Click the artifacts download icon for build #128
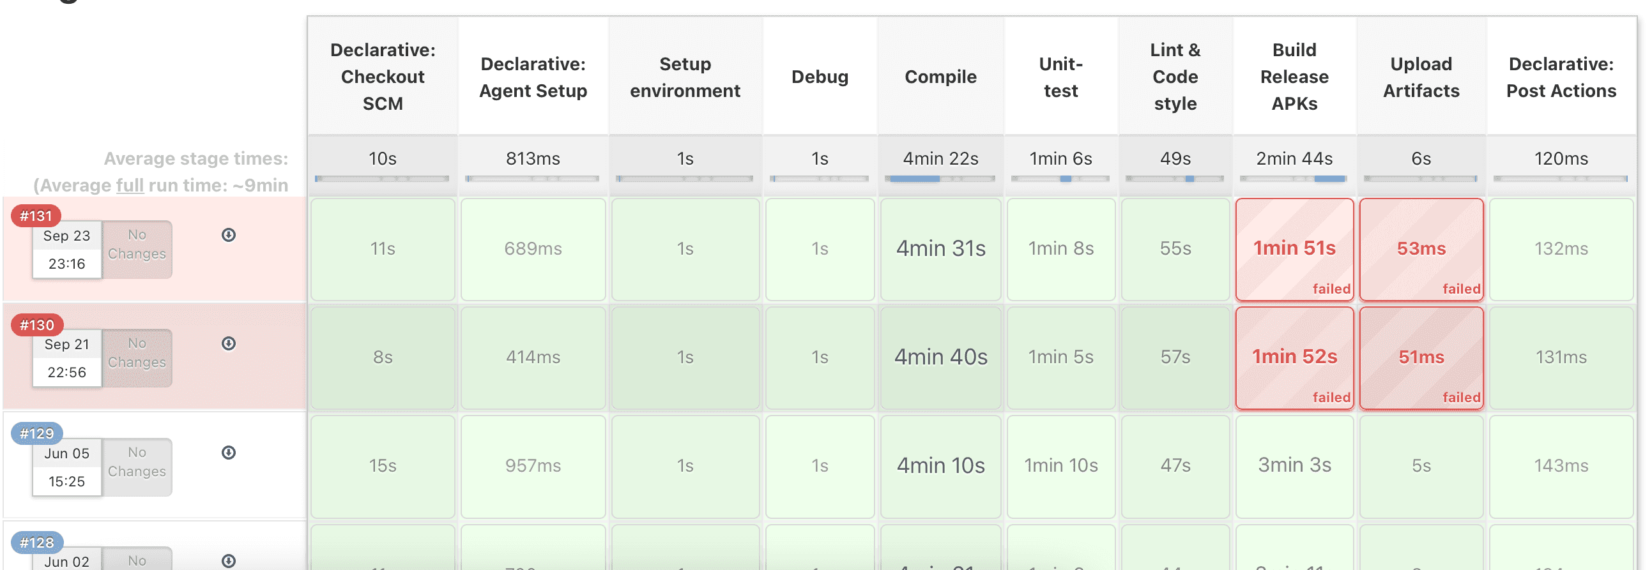Viewport: 1652px width, 570px height. pyautogui.click(x=228, y=561)
